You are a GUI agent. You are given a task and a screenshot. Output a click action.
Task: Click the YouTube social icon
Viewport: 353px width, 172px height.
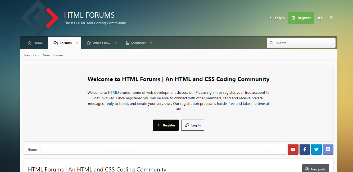(293, 149)
